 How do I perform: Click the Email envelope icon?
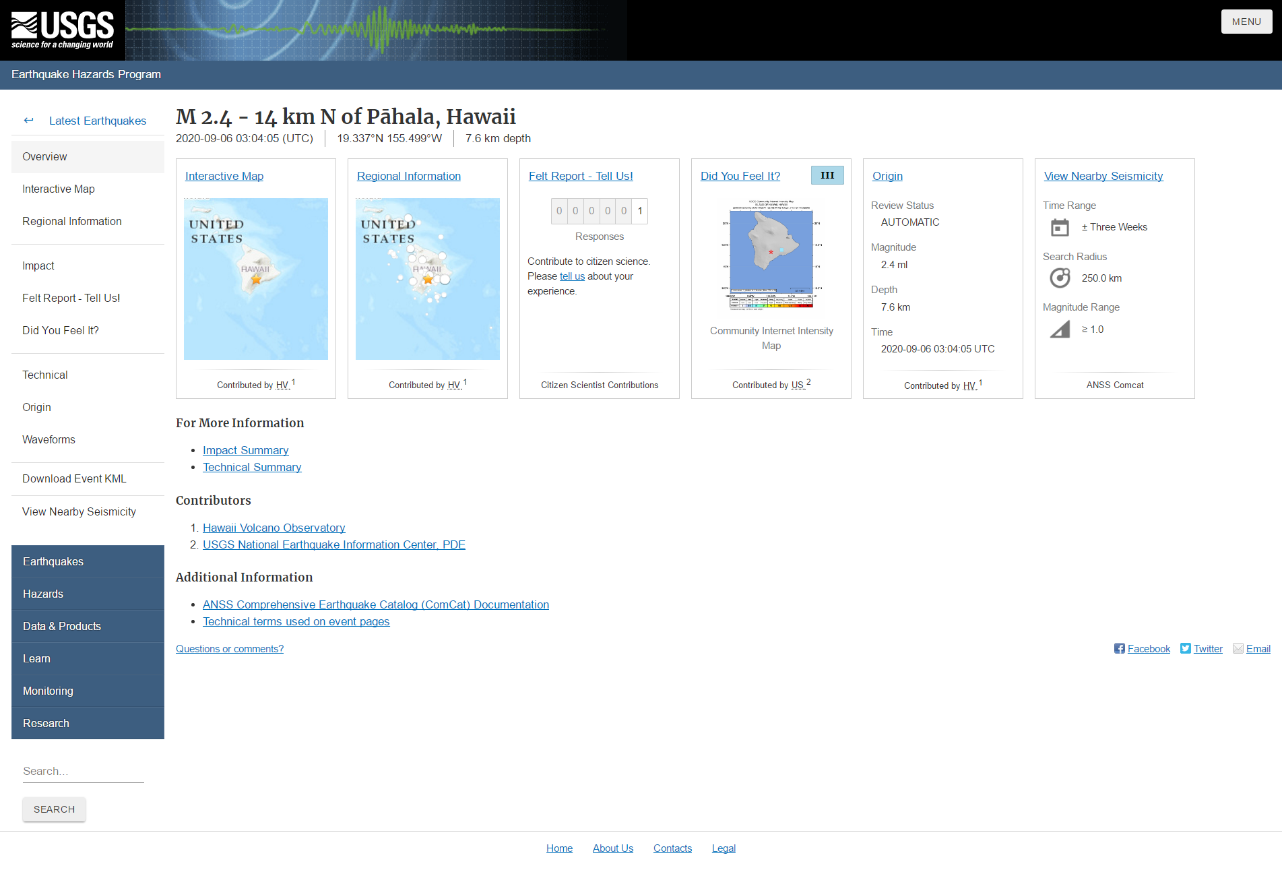coord(1238,648)
